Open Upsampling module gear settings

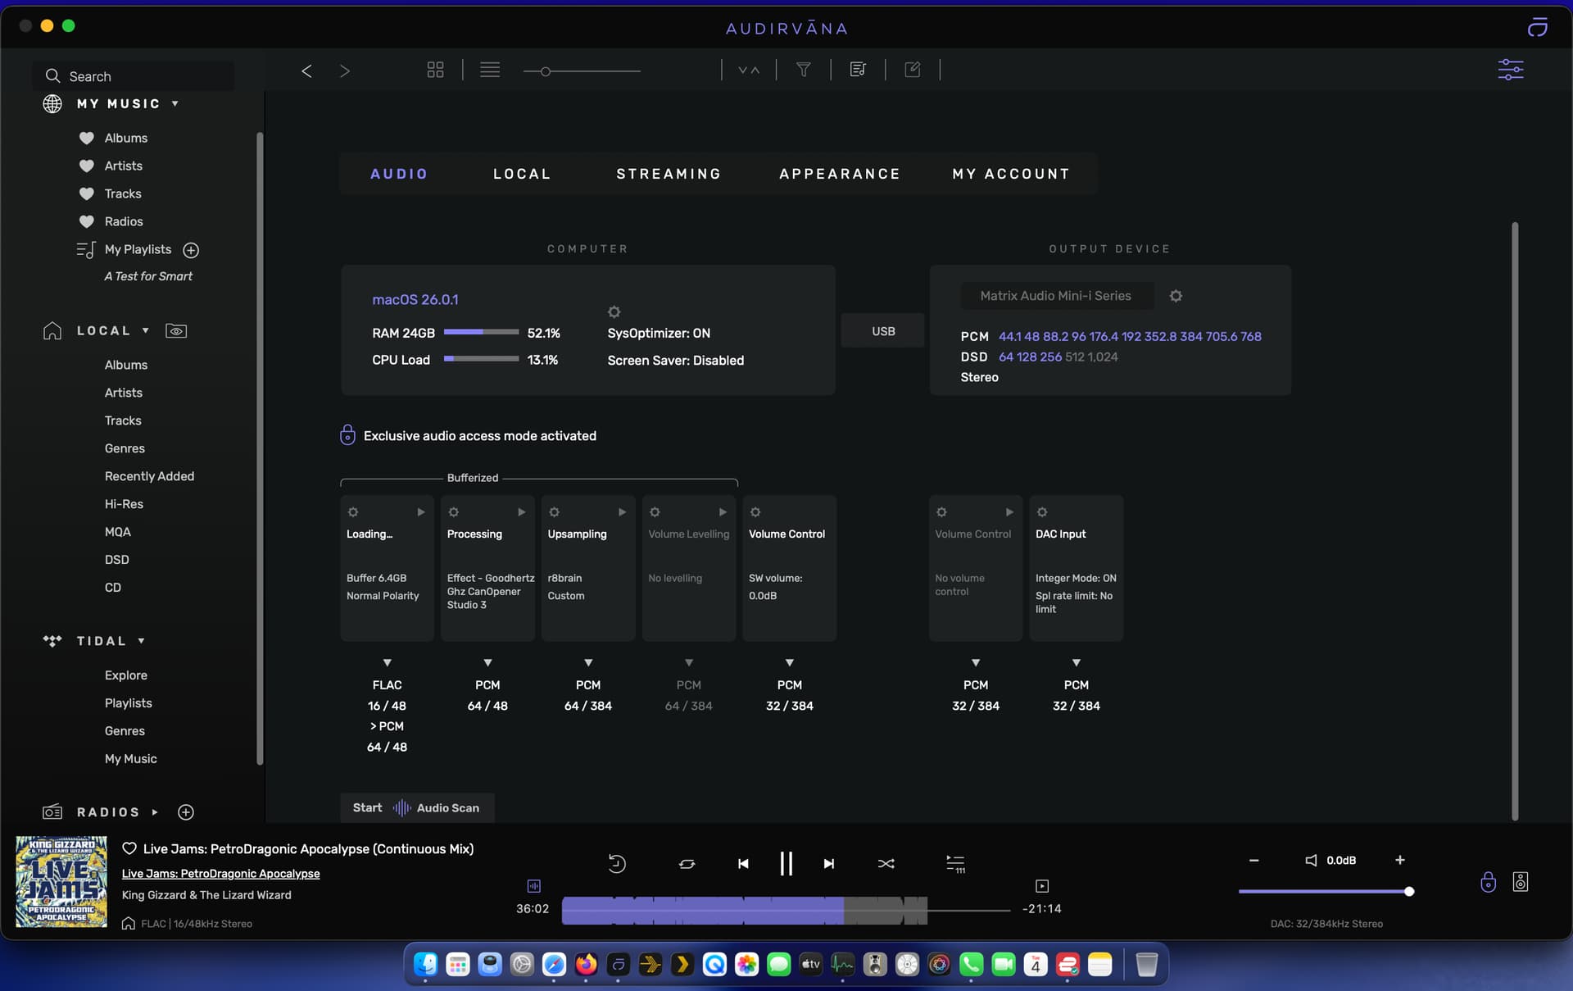(555, 512)
